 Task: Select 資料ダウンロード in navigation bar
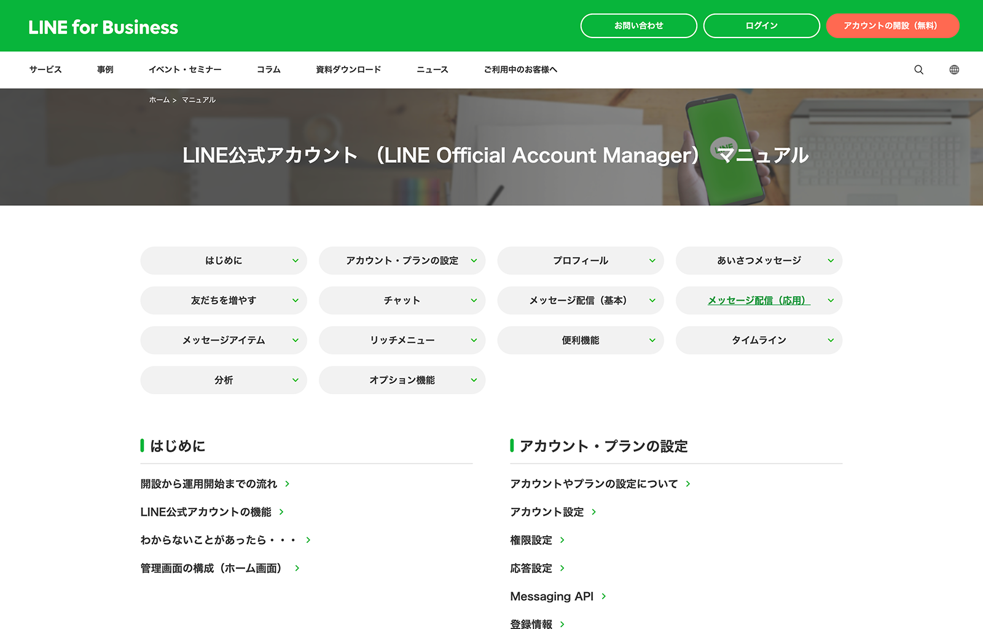(x=348, y=69)
